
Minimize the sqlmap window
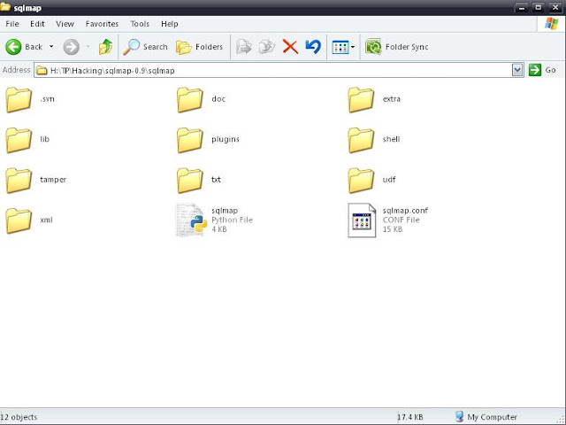522,7
